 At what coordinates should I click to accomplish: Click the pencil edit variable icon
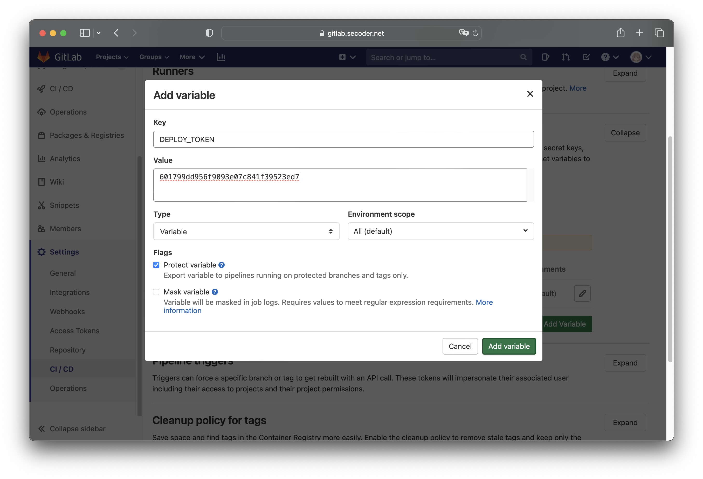point(582,293)
